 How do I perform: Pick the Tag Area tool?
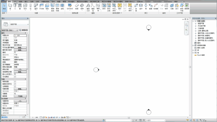pos(130,7)
